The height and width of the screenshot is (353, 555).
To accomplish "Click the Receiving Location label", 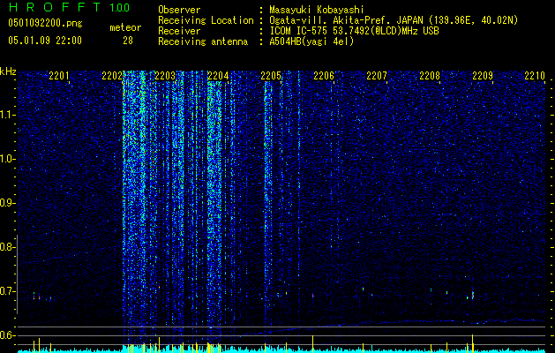I will [x=206, y=20].
